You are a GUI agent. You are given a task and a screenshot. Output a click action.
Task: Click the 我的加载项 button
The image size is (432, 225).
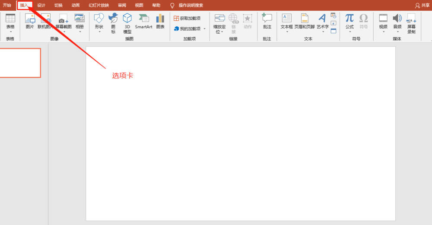[187, 29]
